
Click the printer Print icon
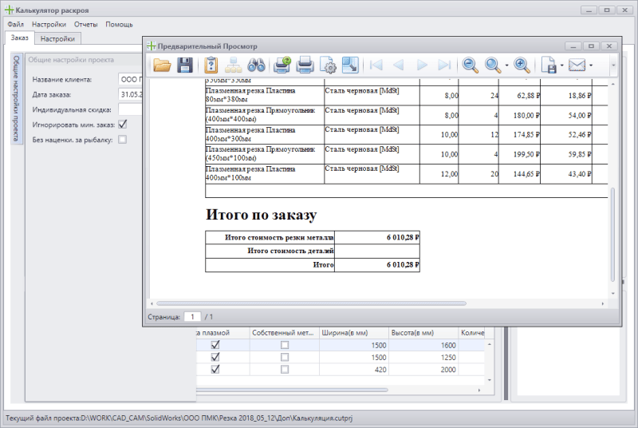point(305,65)
